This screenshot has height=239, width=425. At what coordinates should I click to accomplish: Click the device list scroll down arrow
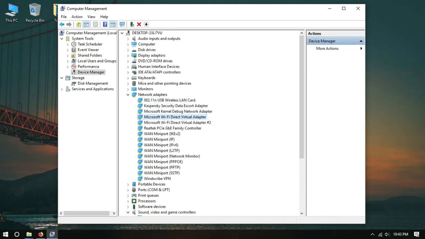pyautogui.click(x=301, y=213)
